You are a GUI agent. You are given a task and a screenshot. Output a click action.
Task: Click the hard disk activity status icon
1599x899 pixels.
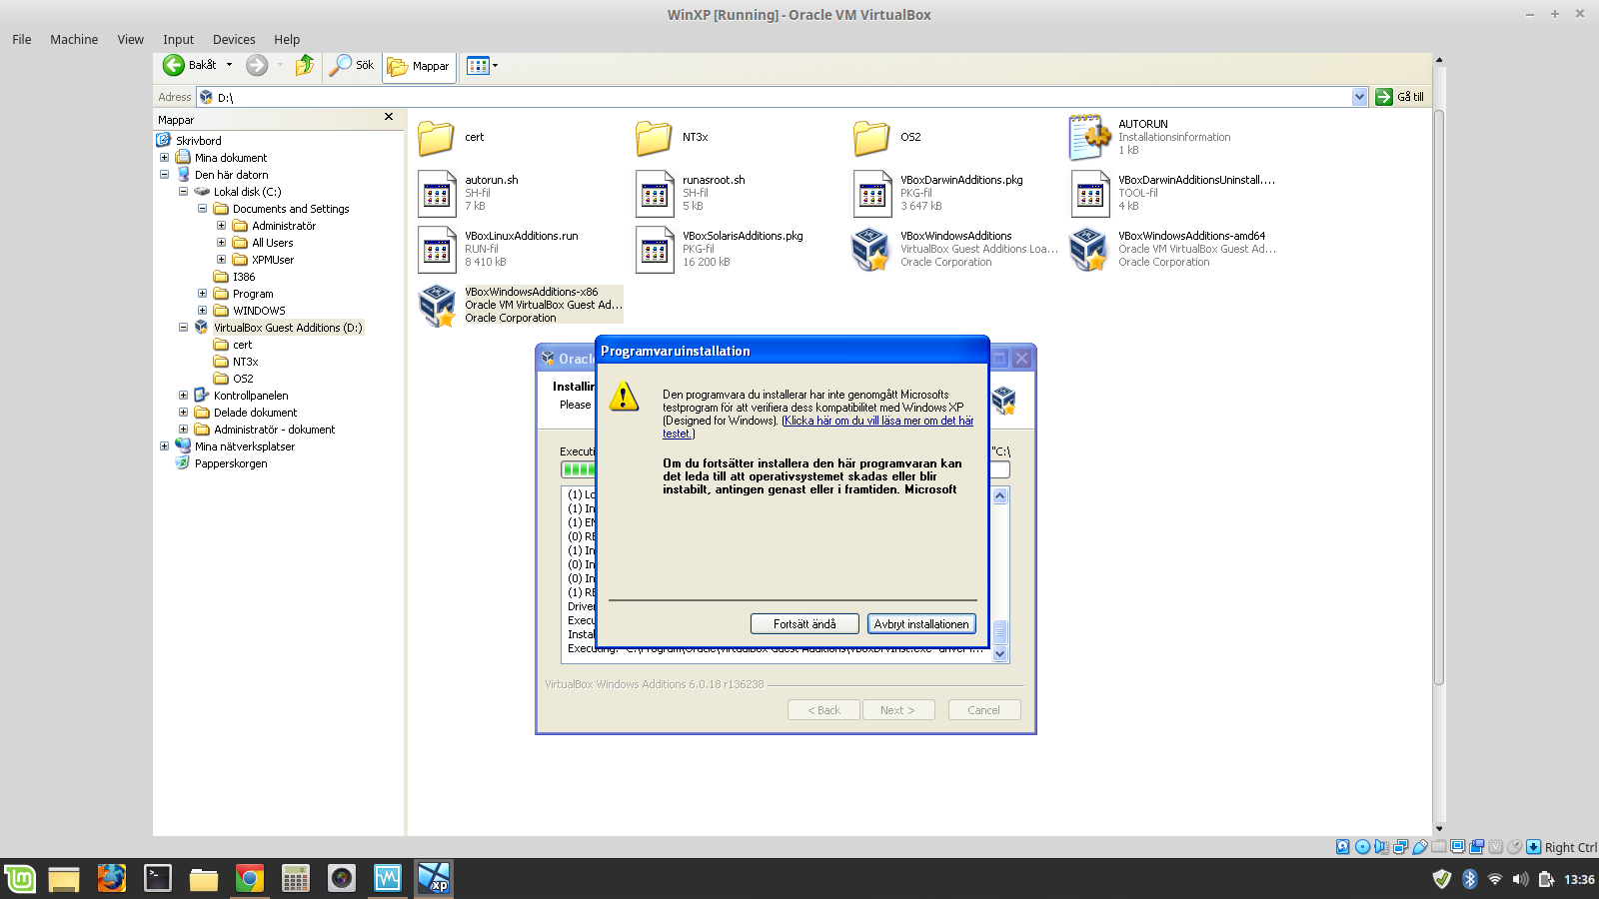[x=1343, y=847]
